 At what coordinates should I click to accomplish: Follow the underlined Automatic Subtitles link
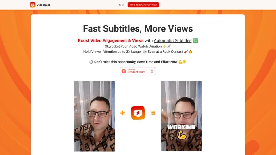(172, 40)
